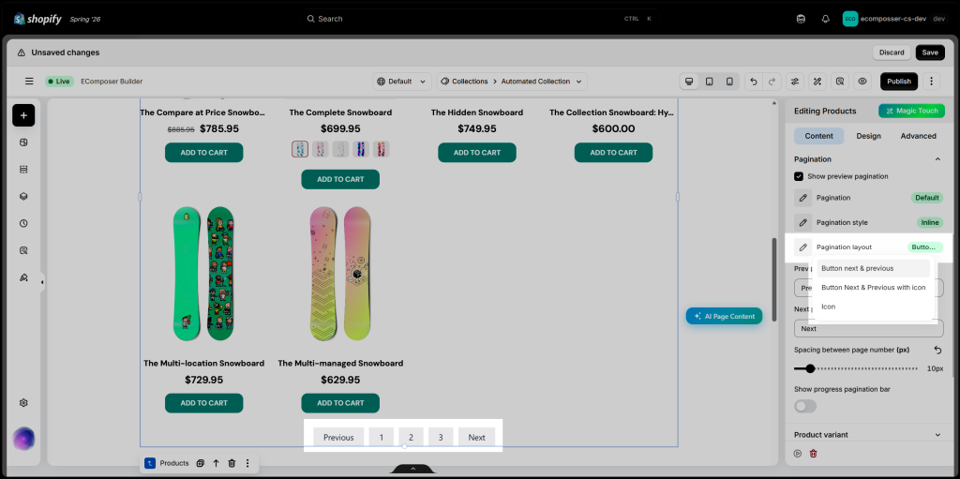Screen dimensions: 960x479
Task: Undo the last change
Action: point(754,82)
